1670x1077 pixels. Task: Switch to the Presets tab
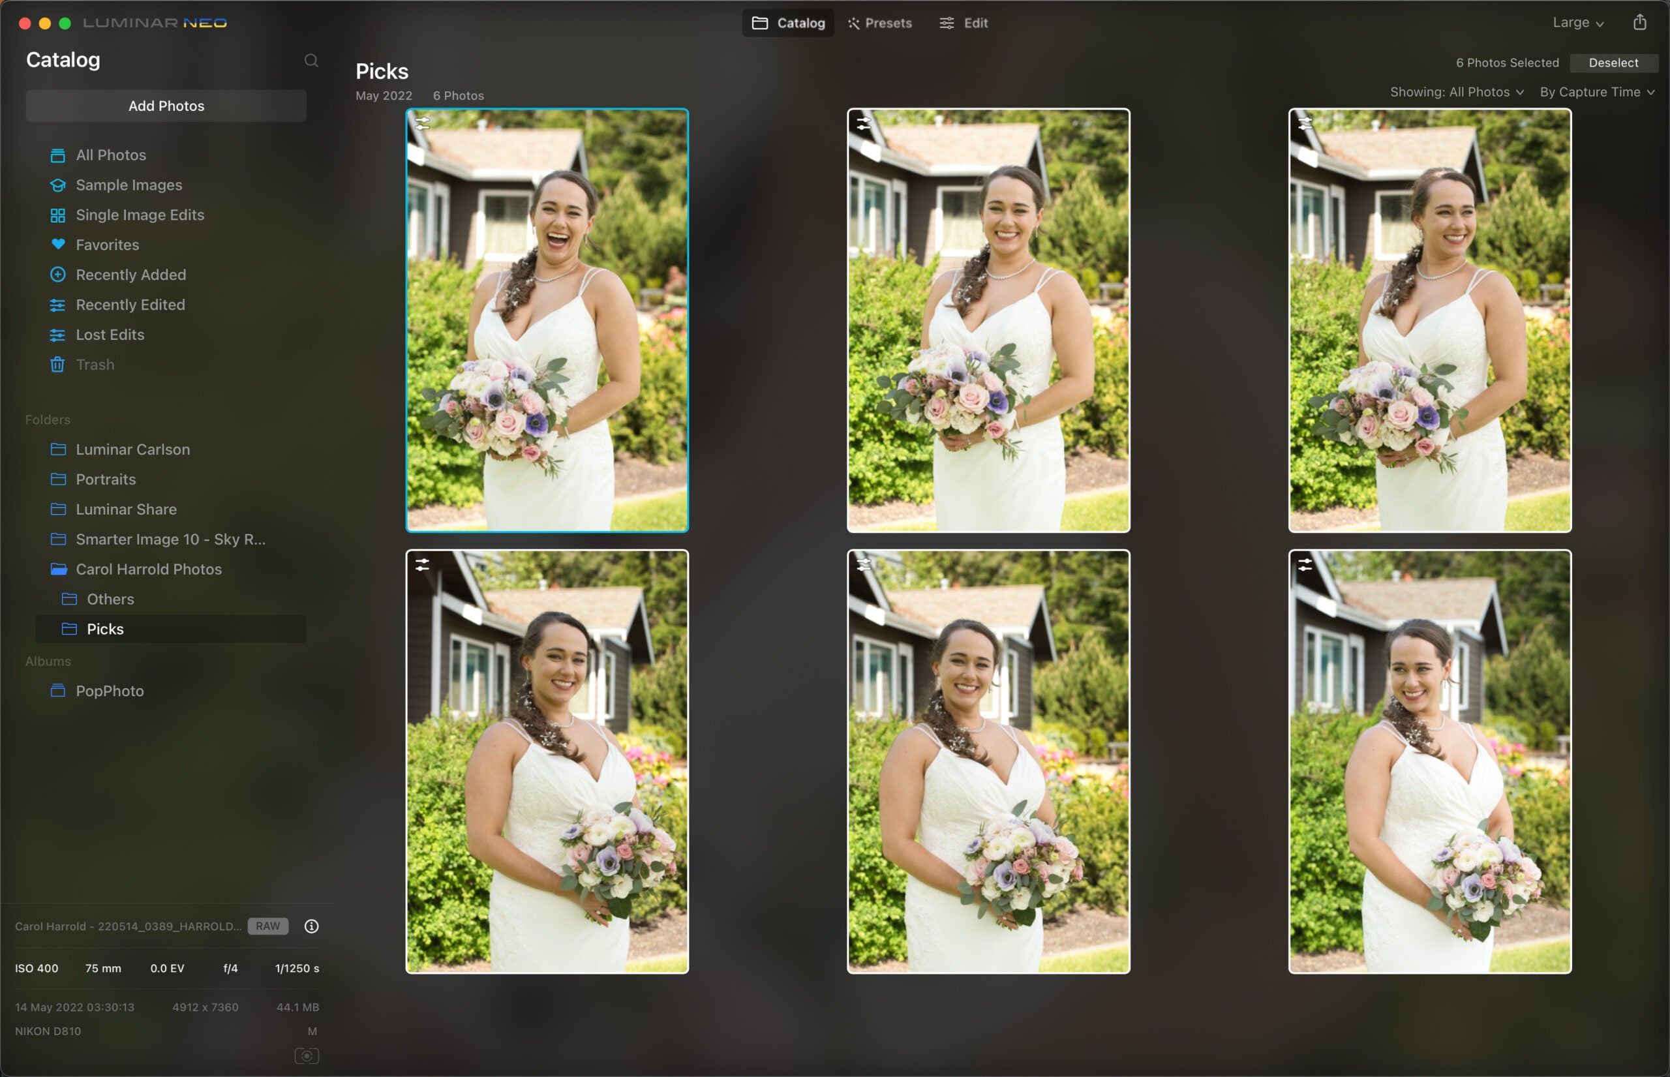point(881,22)
